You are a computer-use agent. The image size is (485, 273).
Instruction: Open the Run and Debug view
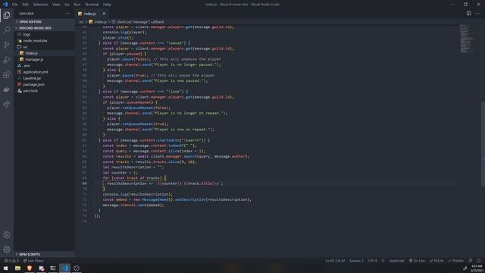[7, 60]
